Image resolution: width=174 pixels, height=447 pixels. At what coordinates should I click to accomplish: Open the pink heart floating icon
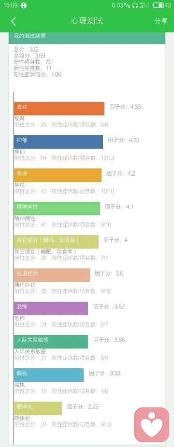point(152,425)
